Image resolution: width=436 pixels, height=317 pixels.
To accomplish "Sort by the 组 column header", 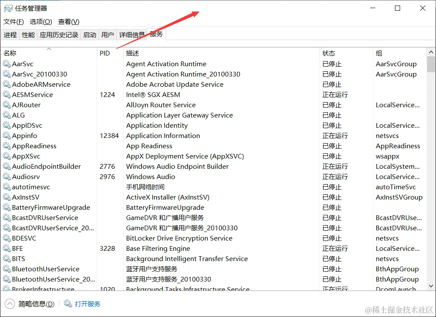I will point(400,53).
